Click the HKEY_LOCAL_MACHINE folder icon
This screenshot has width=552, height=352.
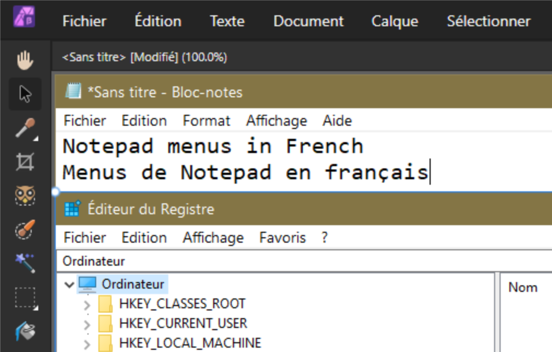pyautogui.click(x=105, y=343)
